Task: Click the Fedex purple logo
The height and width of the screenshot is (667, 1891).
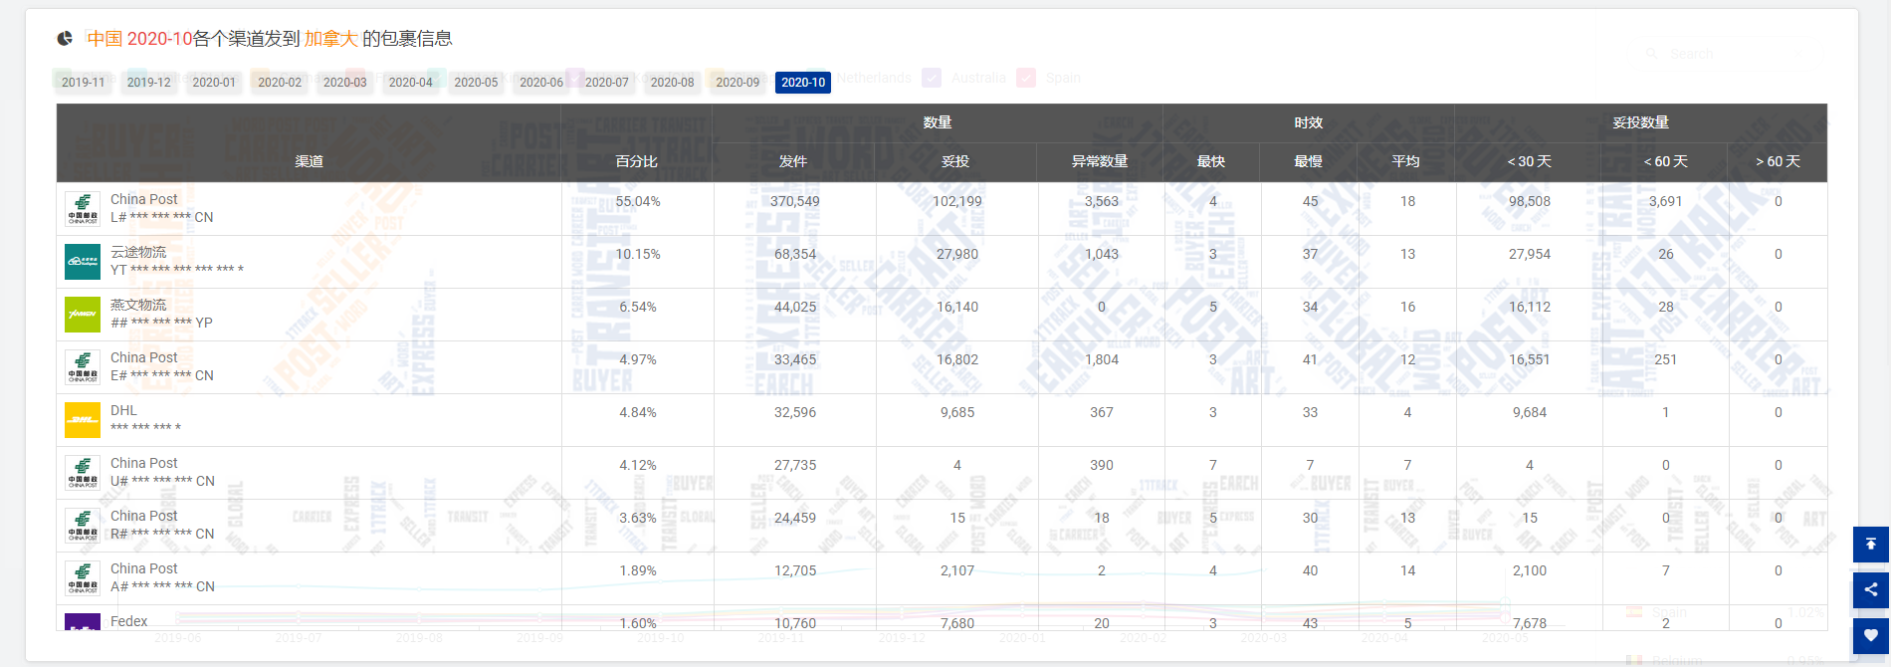Action: pyautogui.click(x=83, y=622)
